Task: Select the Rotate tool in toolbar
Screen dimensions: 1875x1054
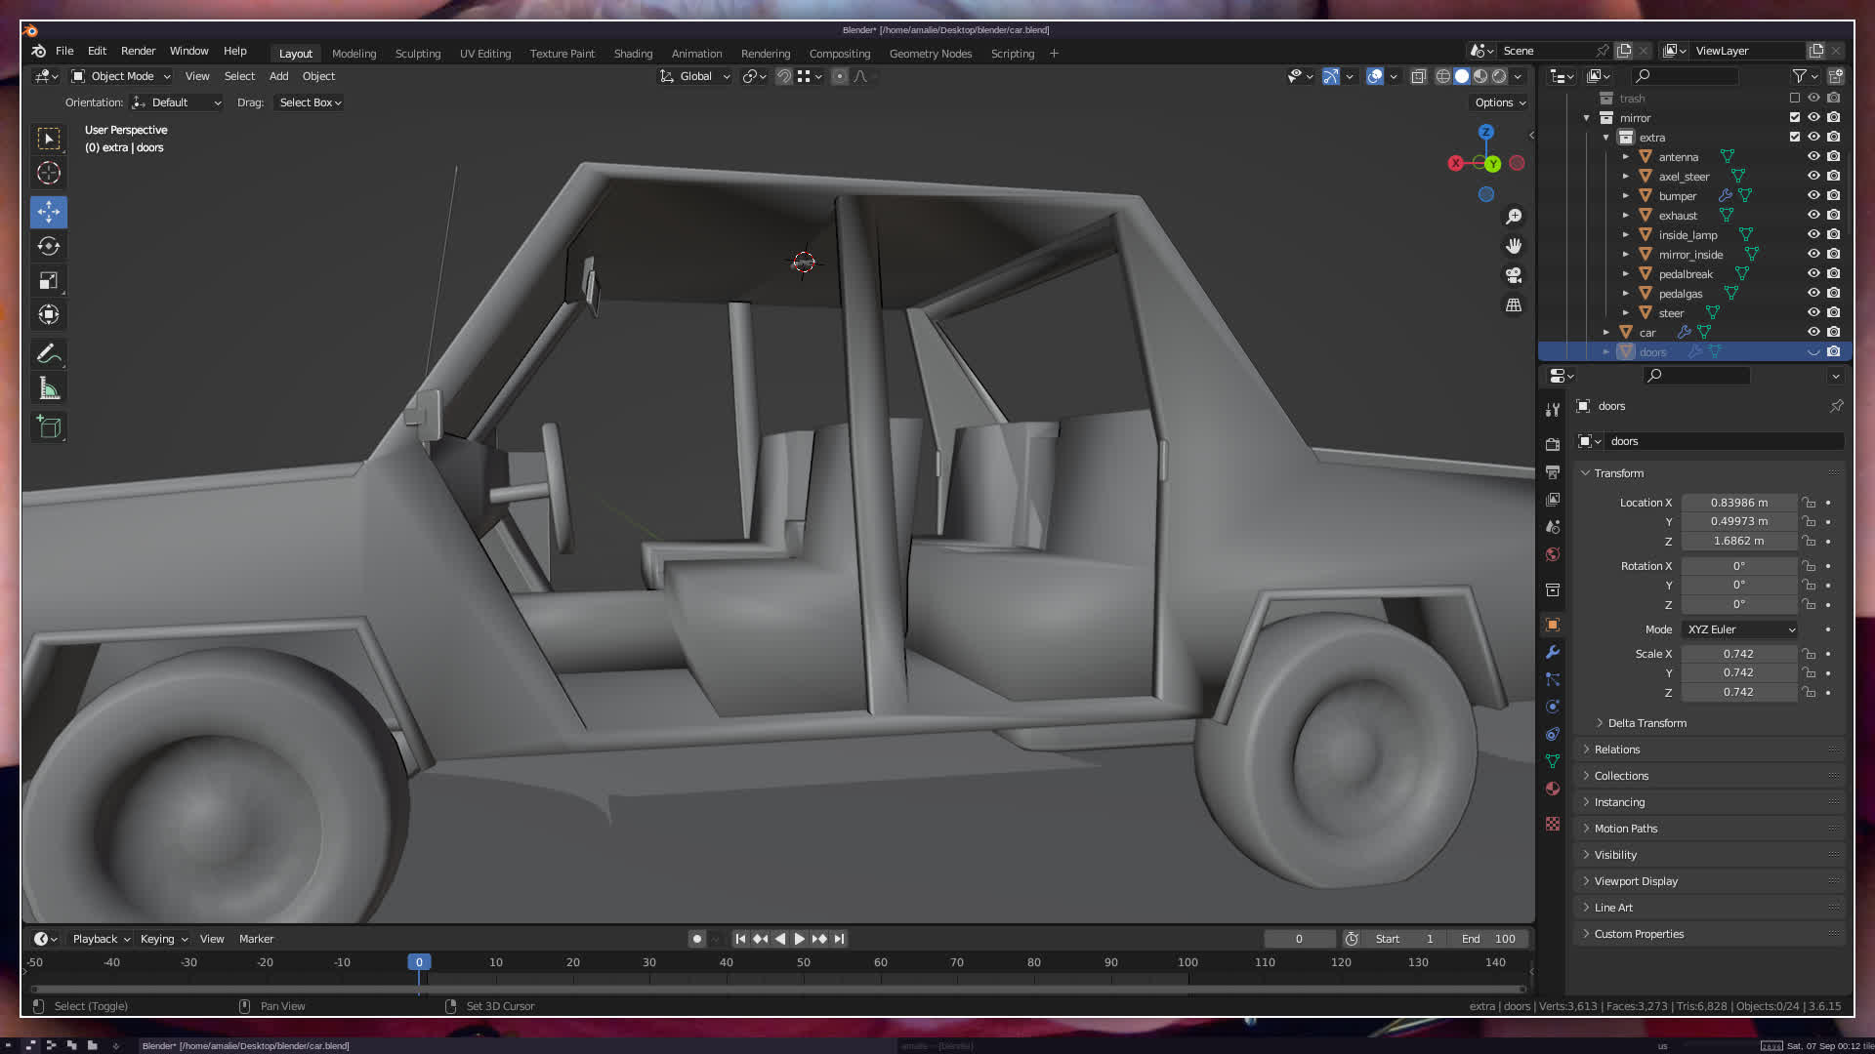Action: pyautogui.click(x=49, y=246)
